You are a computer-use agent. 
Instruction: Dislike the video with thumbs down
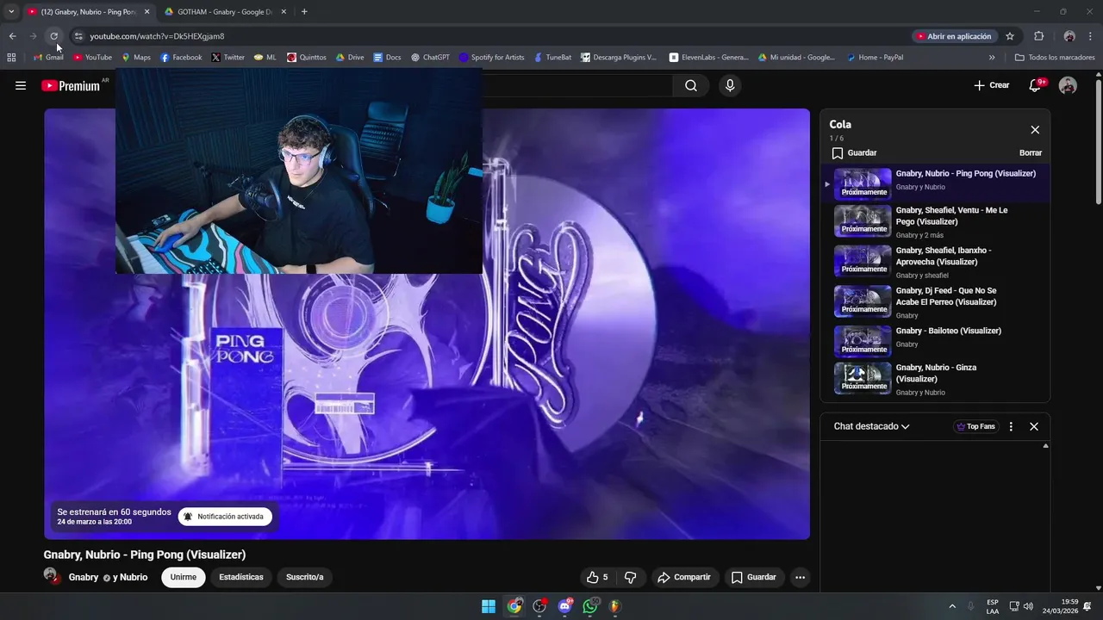[630, 578]
